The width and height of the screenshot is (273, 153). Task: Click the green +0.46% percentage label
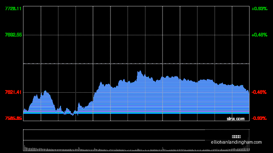259,35
